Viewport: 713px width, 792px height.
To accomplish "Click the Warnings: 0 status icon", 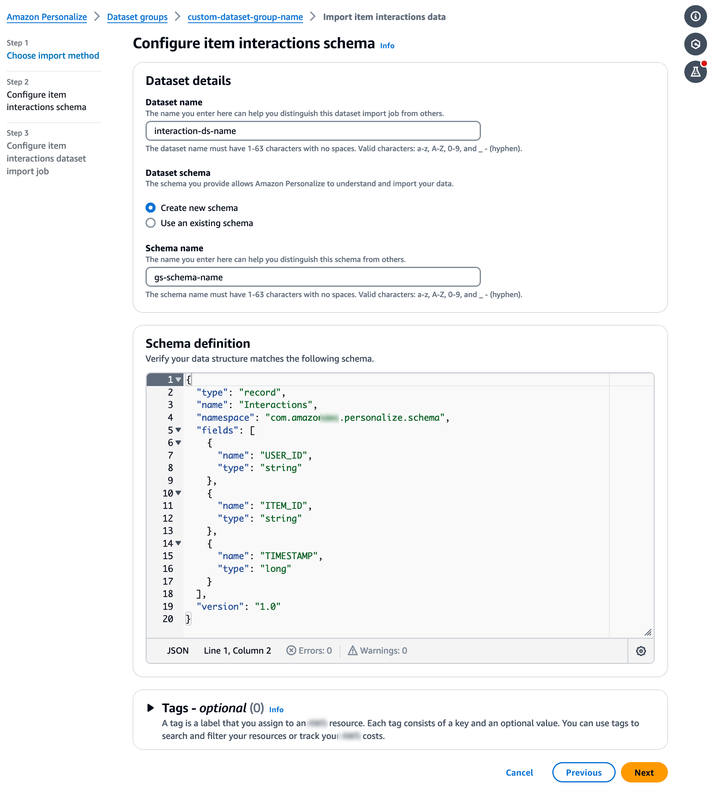I will (x=353, y=650).
